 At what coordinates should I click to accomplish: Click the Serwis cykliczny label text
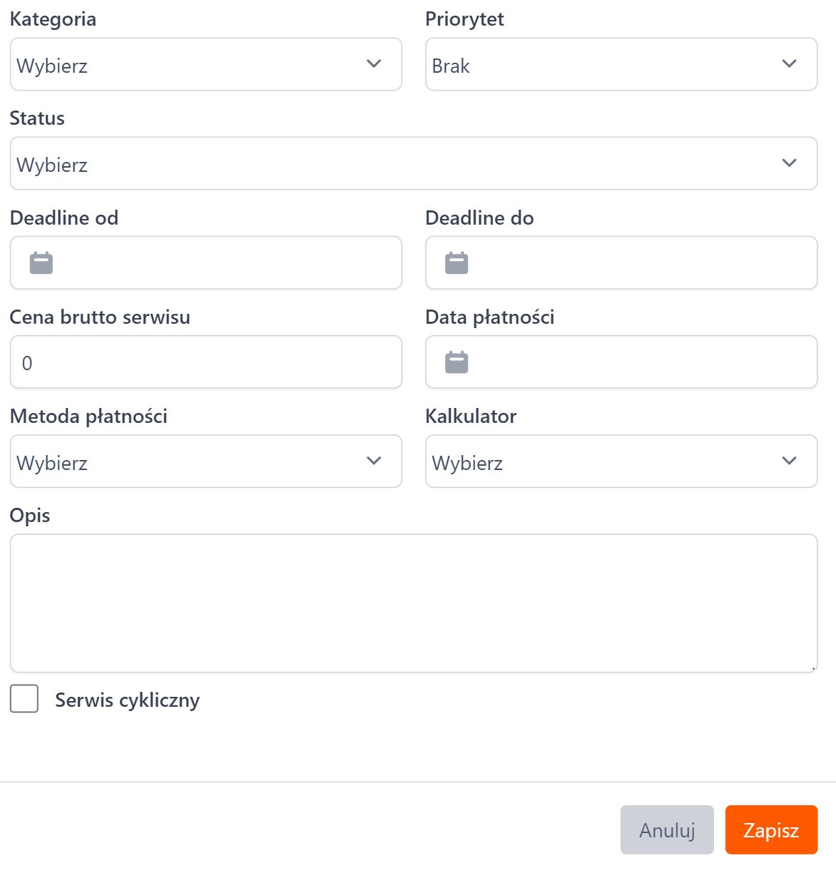pos(127,700)
